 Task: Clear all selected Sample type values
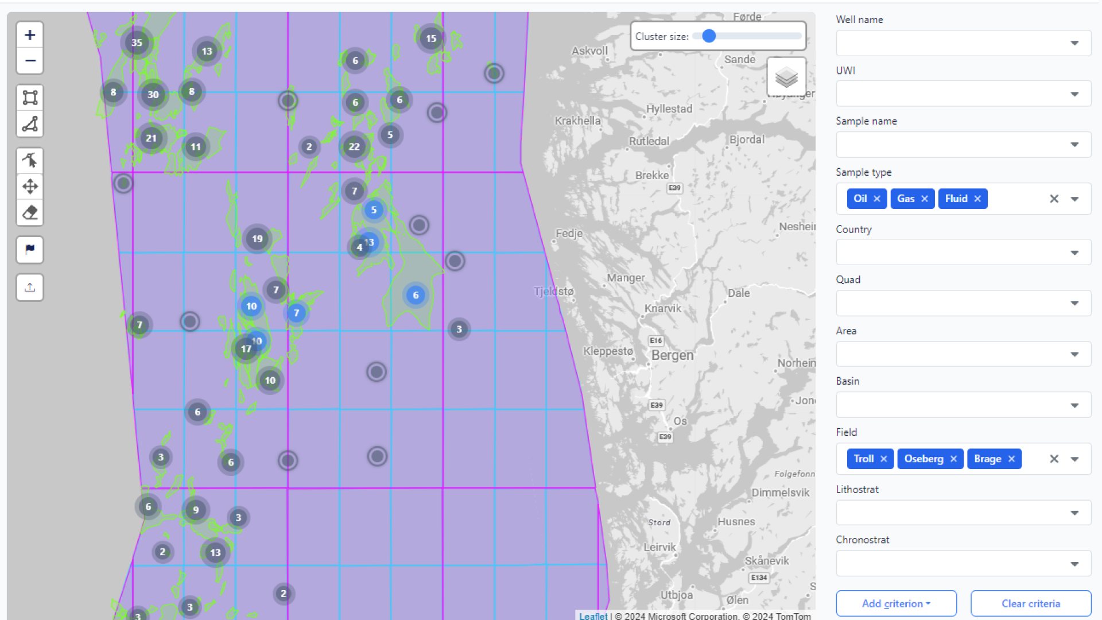coord(1054,199)
